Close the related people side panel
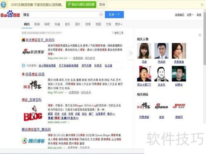The image size is (206, 154). [200, 35]
